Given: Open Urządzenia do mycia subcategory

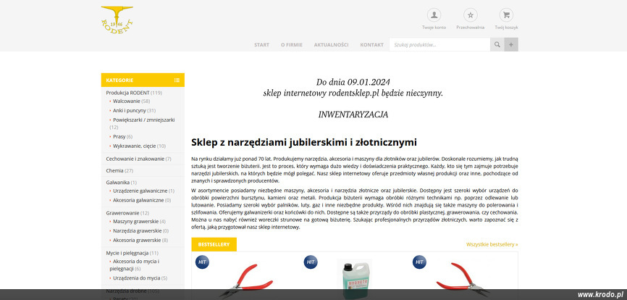Looking at the screenshot, I should [x=136, y=278].
